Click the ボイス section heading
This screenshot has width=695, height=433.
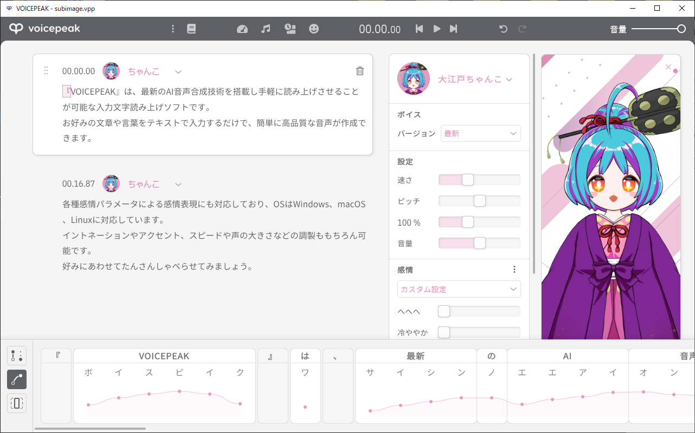[x=409, y=115]
